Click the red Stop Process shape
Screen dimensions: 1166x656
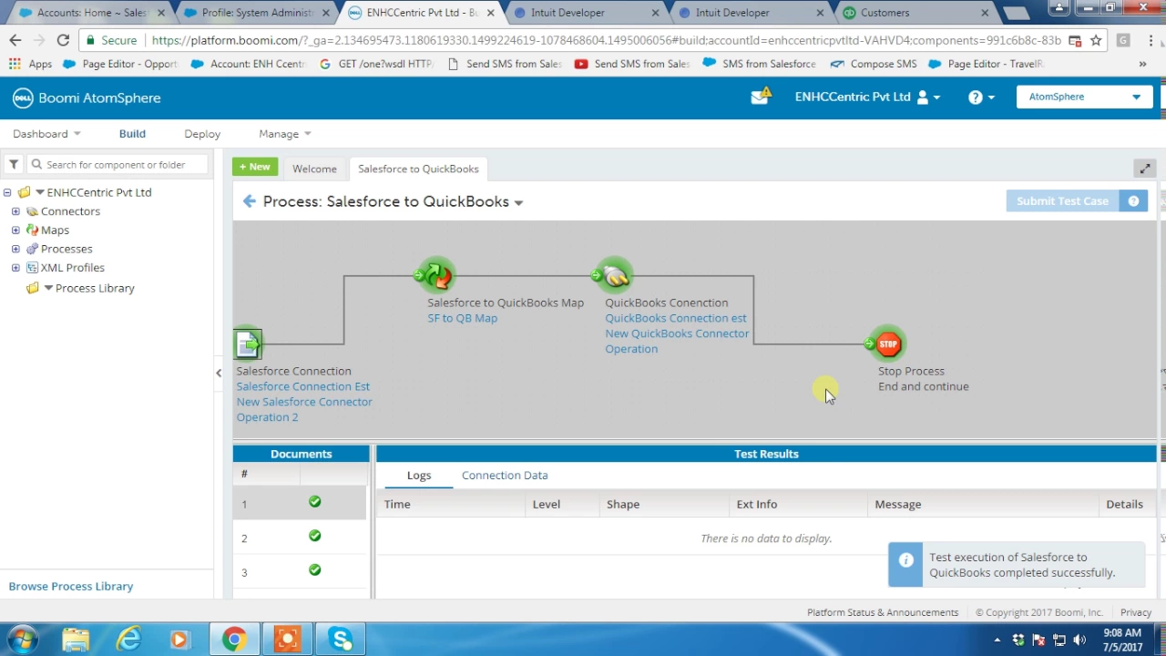[887, 343]
